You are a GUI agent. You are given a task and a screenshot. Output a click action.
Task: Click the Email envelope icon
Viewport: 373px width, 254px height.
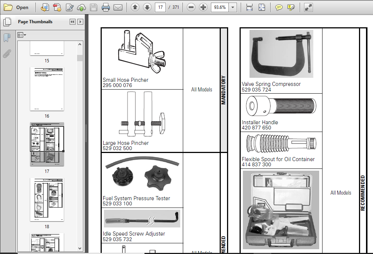click(x=118, y=7)
